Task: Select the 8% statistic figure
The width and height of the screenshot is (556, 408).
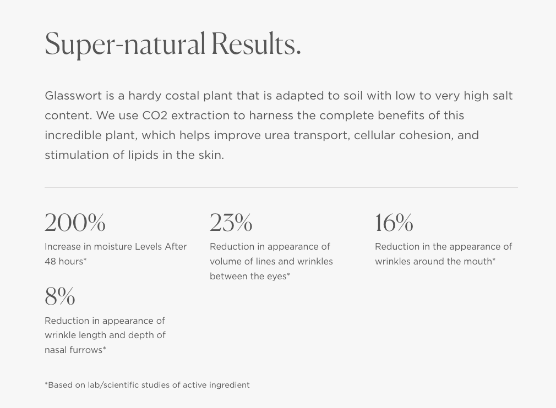Action: point(60,296)
